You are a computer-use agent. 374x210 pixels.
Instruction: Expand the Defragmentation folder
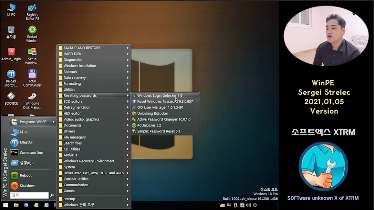tap(94, 107)
